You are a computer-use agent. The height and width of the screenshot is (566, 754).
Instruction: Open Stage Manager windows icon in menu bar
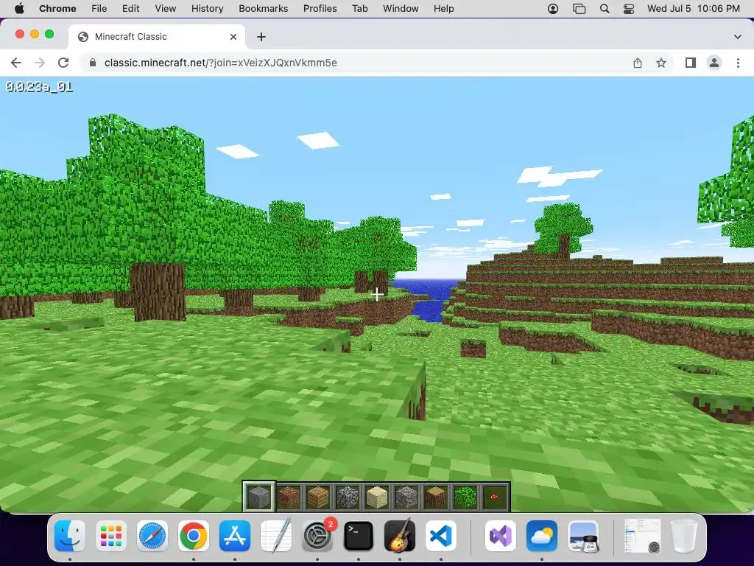click(x=579, y=9)
